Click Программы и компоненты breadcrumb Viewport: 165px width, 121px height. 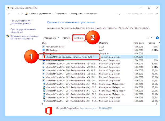85,14
